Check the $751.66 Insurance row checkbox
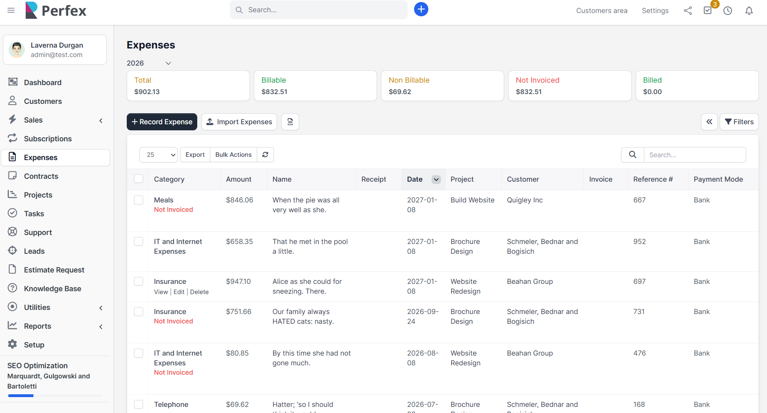Viewport: 767px width, 413px height. pos(139,312)
